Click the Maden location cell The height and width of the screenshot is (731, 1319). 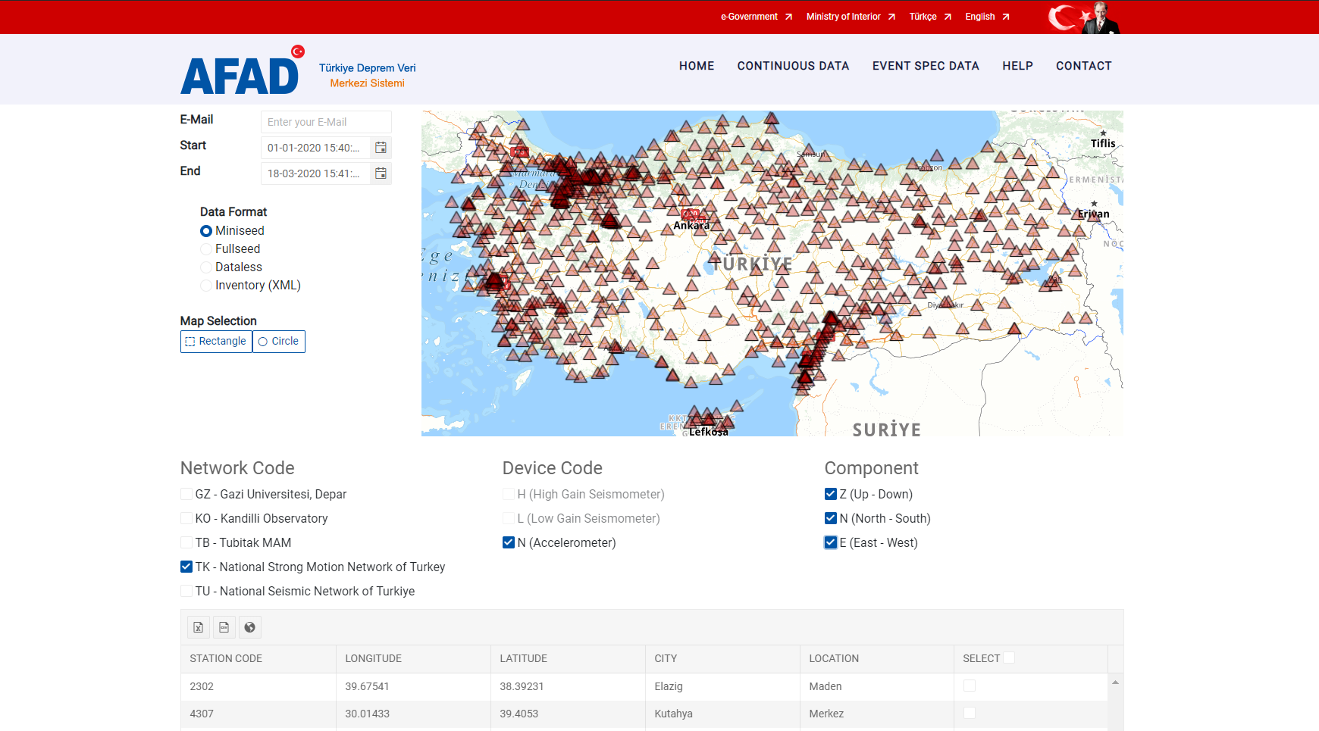pos(877,686)
